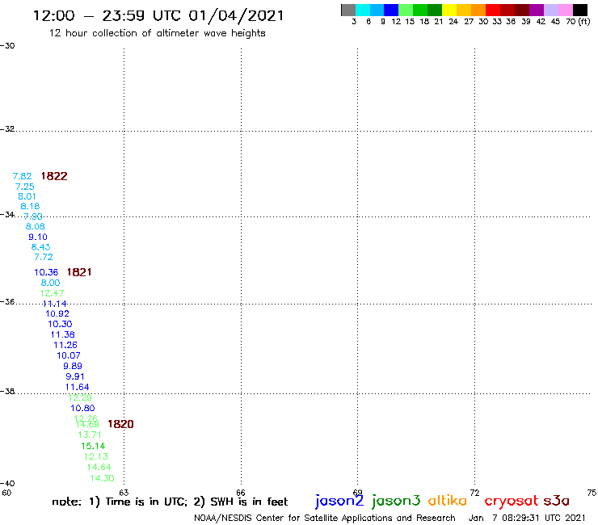Click the value '10.36' beside 1821
The image size is (598, 525).
click(46, 273)
